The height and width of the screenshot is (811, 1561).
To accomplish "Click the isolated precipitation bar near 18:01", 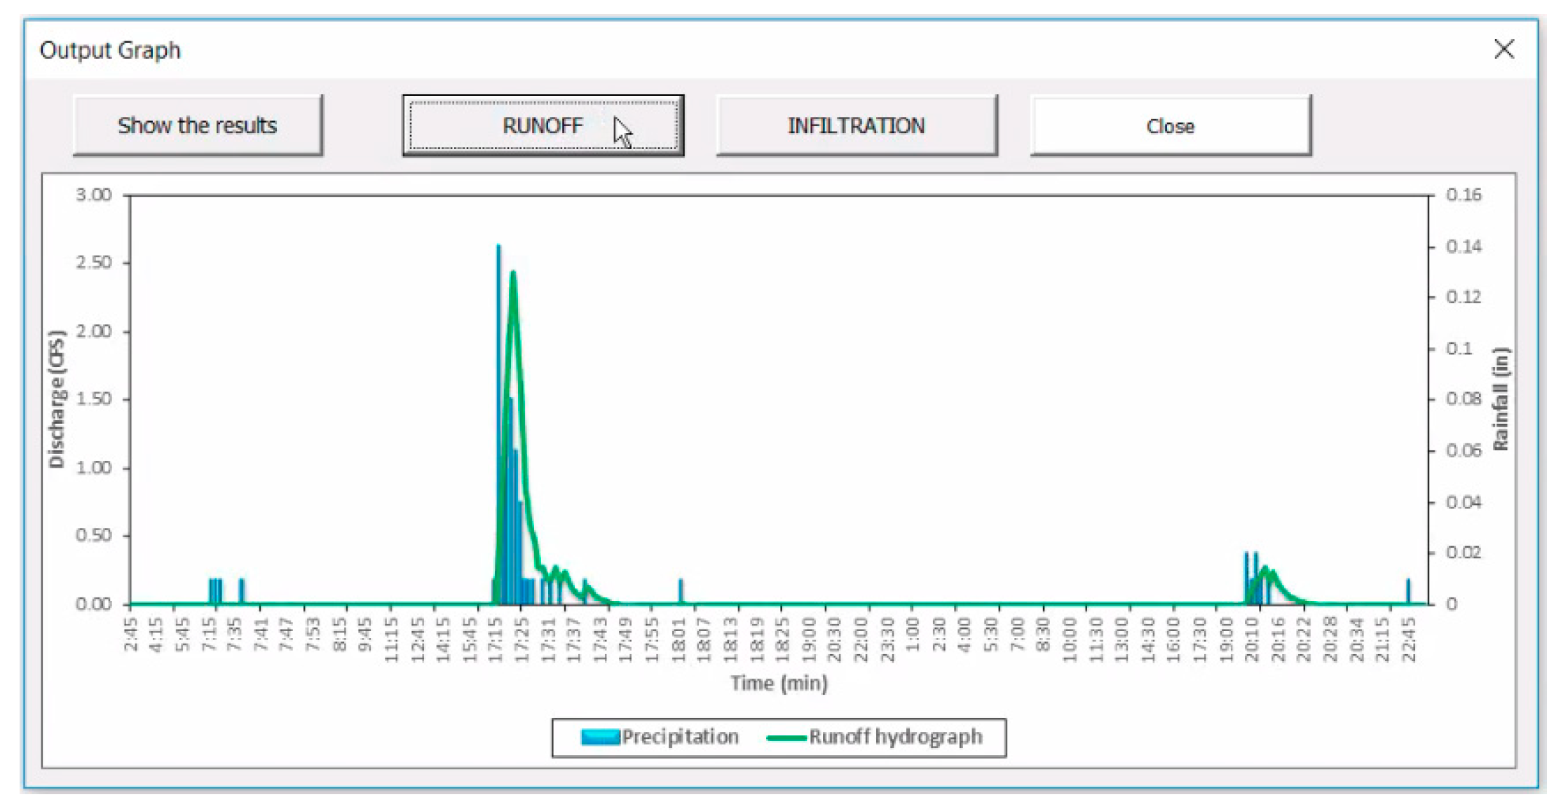I will click(x=680, y=590).
